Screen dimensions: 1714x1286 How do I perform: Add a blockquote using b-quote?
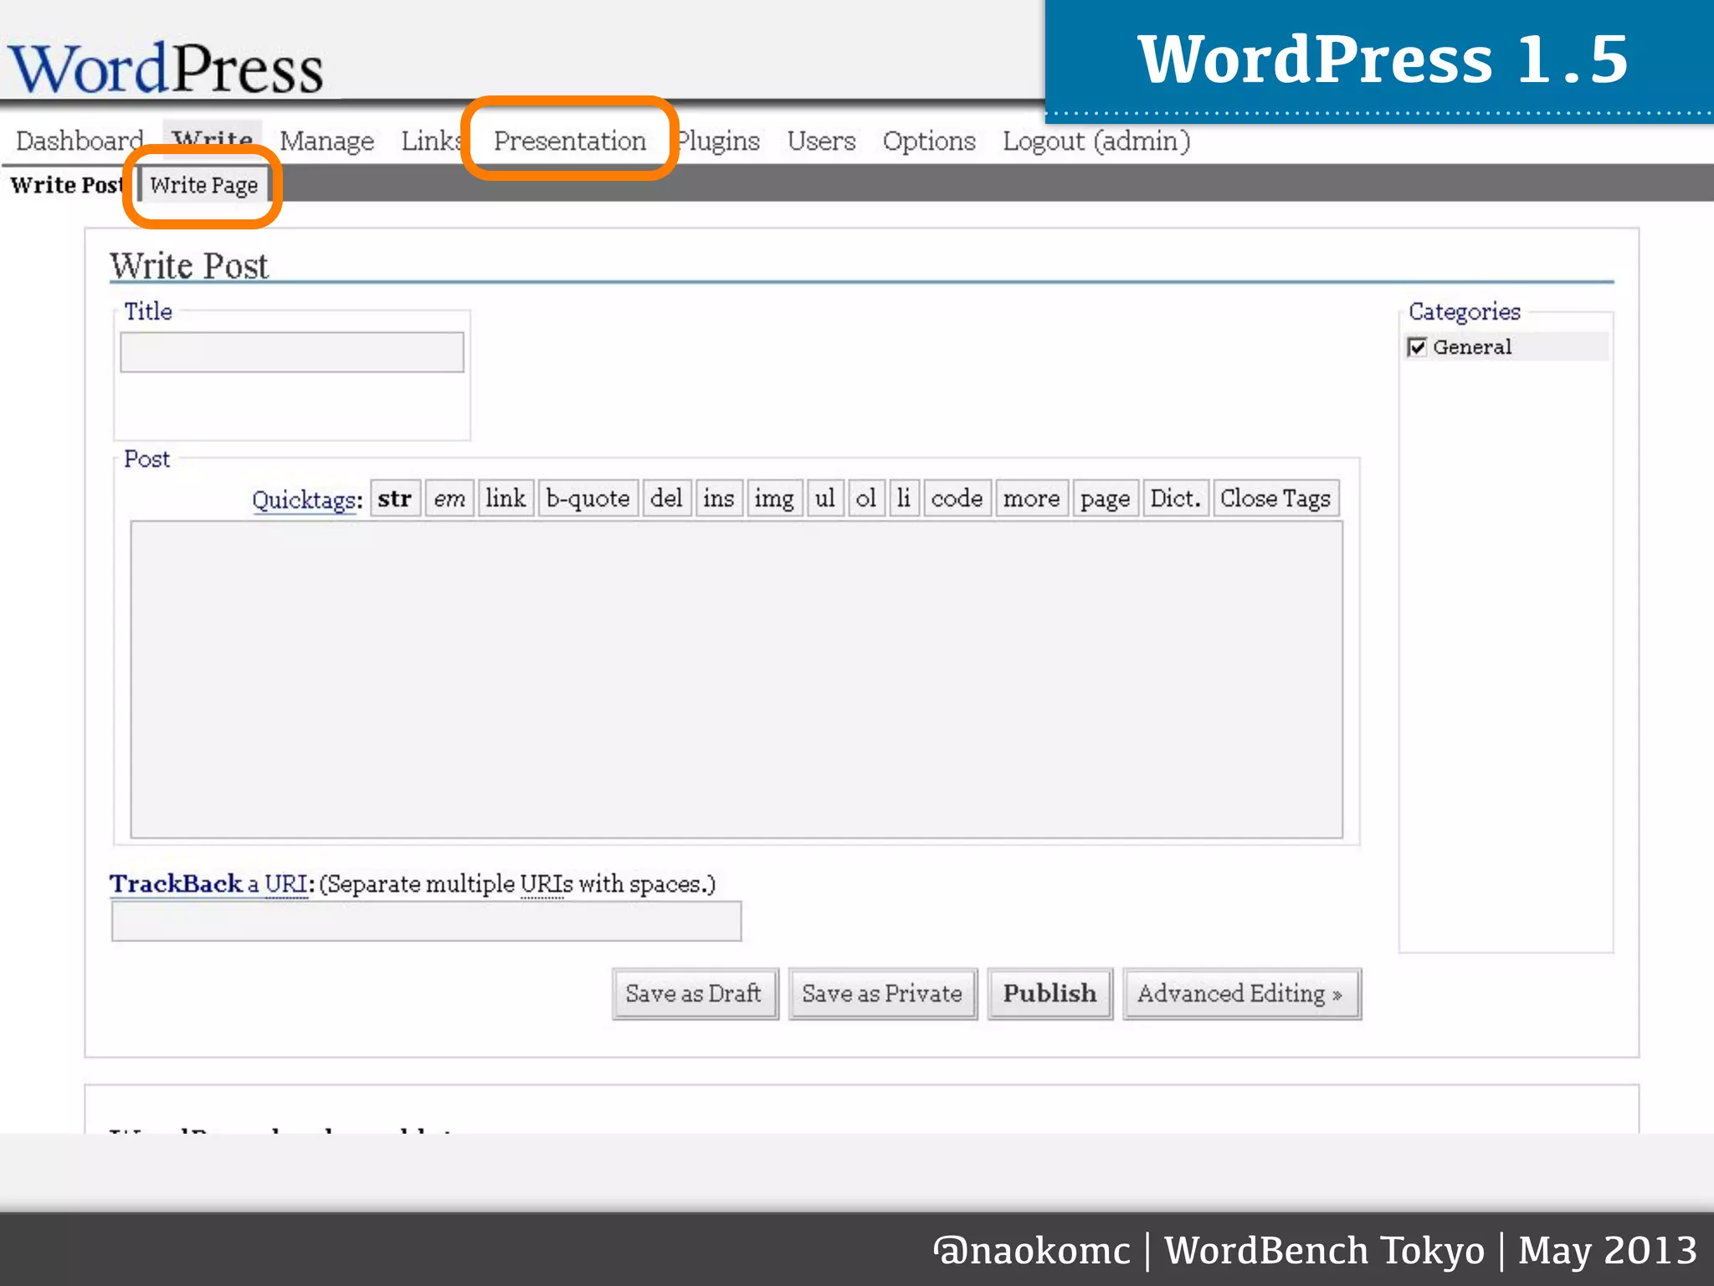(588, 499)
